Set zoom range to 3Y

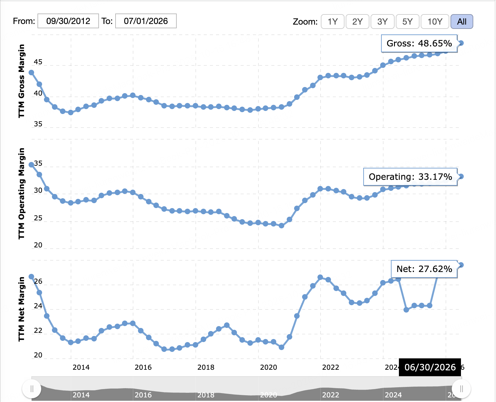[x=382, y=22]
